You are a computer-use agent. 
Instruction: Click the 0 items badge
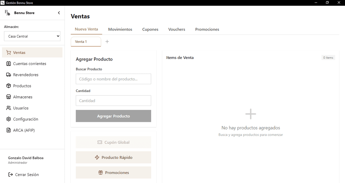(x=328, y=58)
